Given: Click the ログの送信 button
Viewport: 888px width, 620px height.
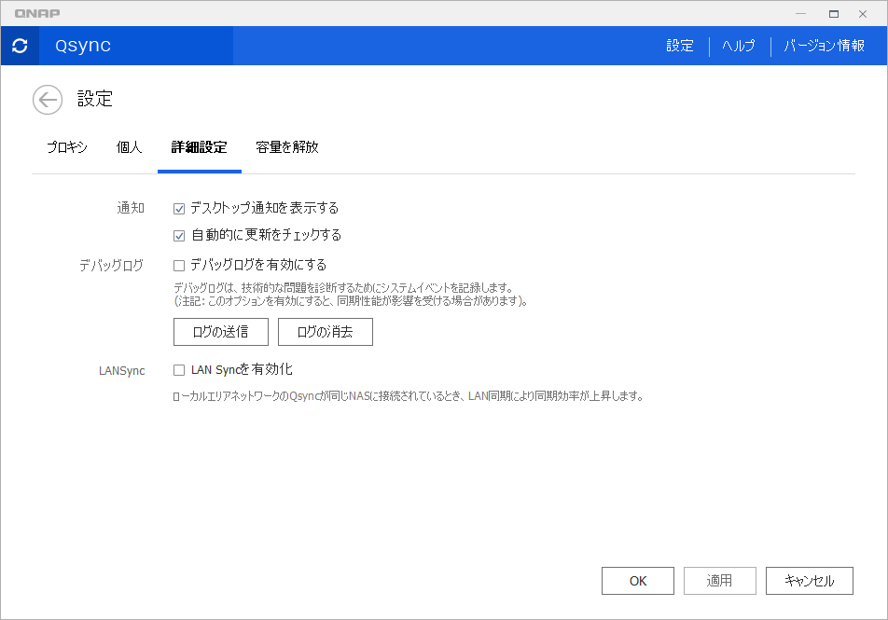Looking at the screenshot, I should (x=221, y=332).
